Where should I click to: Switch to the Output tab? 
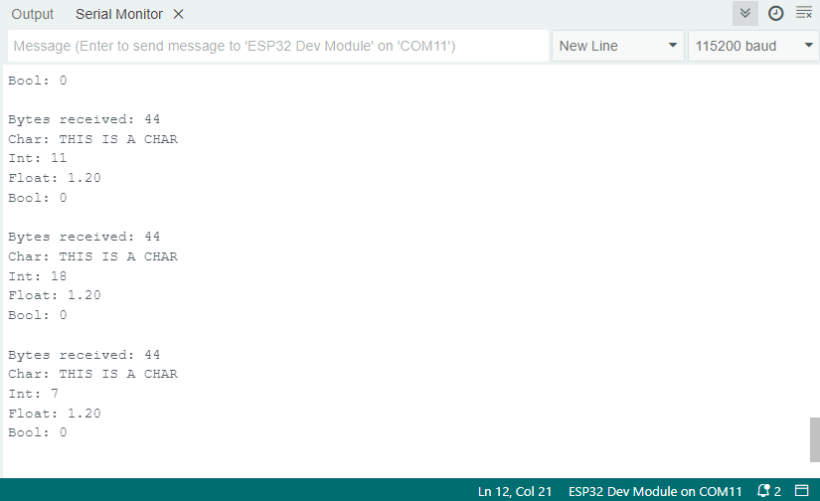click(33, 15)
